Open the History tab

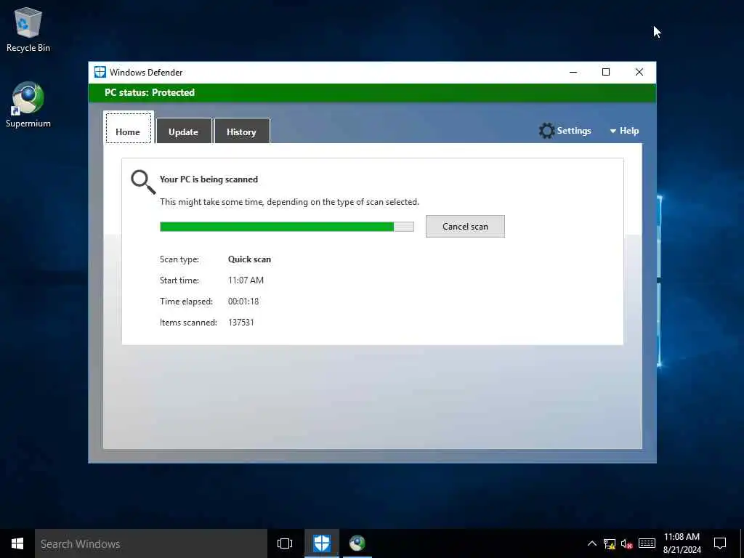click(x=242, y=131)
